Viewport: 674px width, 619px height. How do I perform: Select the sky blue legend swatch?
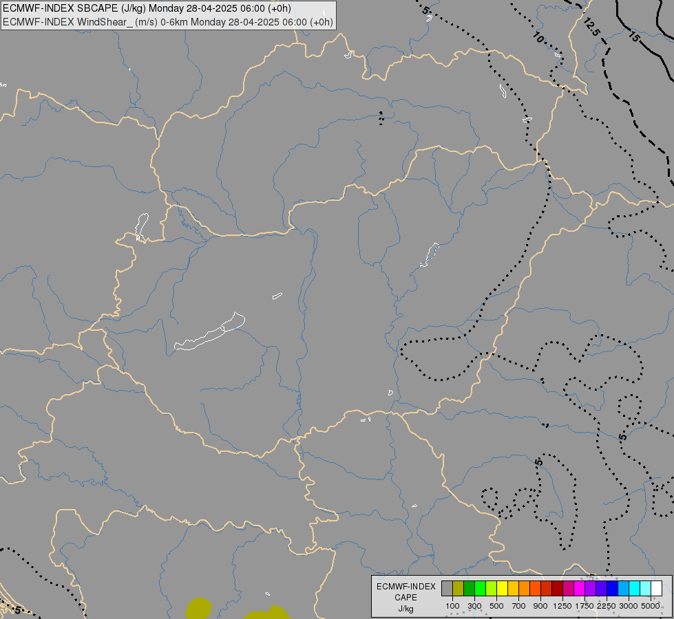pos(623,589)
